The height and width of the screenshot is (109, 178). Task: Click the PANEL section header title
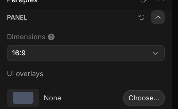tap(17, 17)
